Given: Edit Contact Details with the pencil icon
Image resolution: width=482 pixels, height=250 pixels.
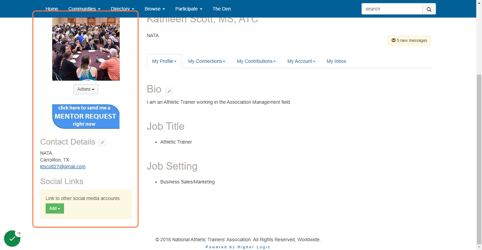Looking at the screenshot, I should (102, 143).
